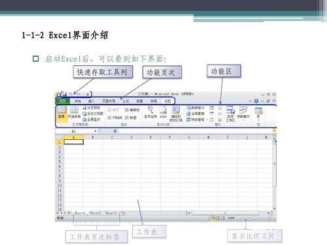Click the 隐藏 Hide window icon
This screenshot has width=327, height=245.
pos(211,114)
